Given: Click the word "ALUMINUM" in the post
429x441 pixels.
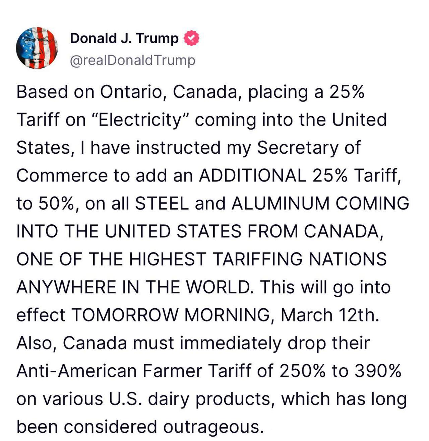Looking at the screenshot, I should [280, 203].
